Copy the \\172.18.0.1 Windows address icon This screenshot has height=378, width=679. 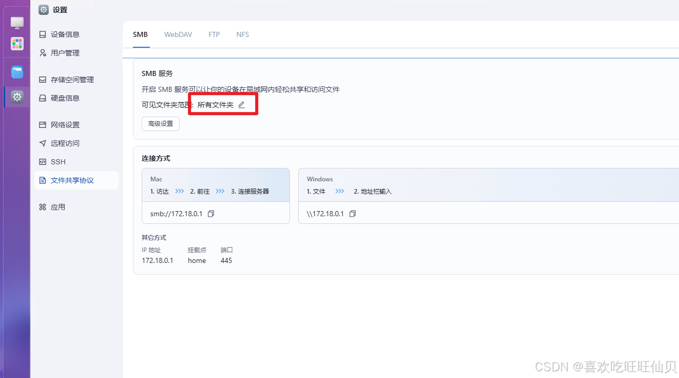[353, 214]
